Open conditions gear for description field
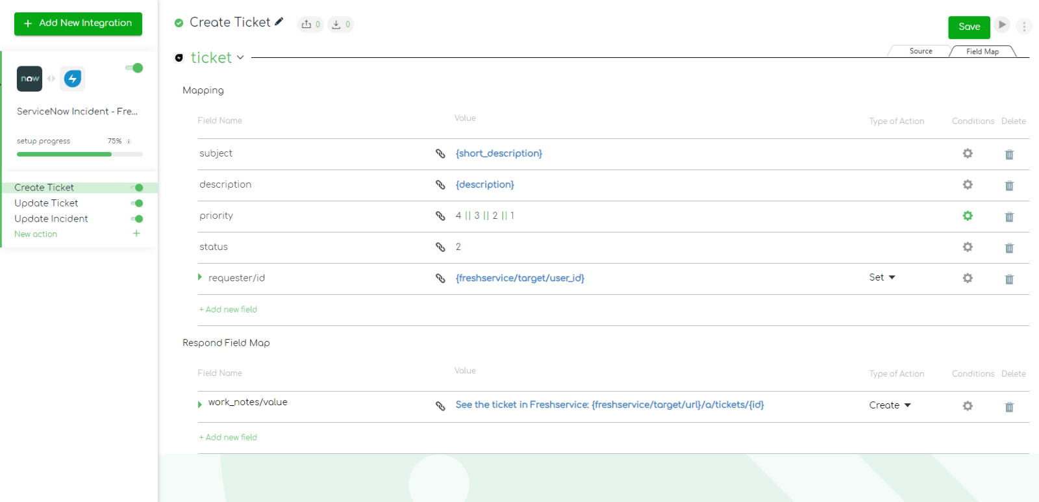 point(968,184)
